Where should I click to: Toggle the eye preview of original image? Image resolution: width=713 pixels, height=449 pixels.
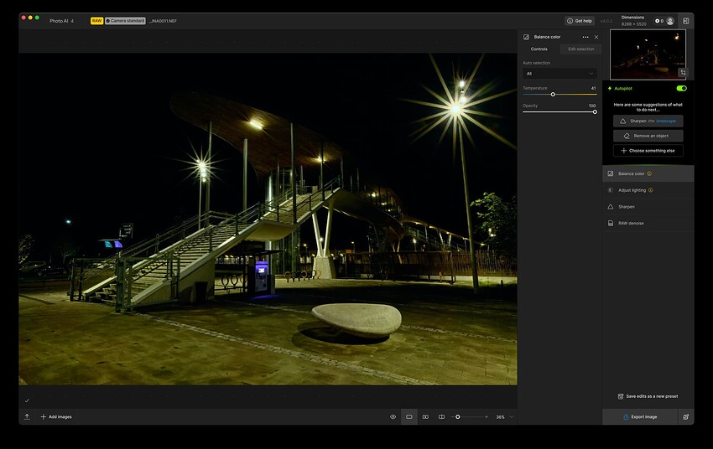(x=393, y=416)
